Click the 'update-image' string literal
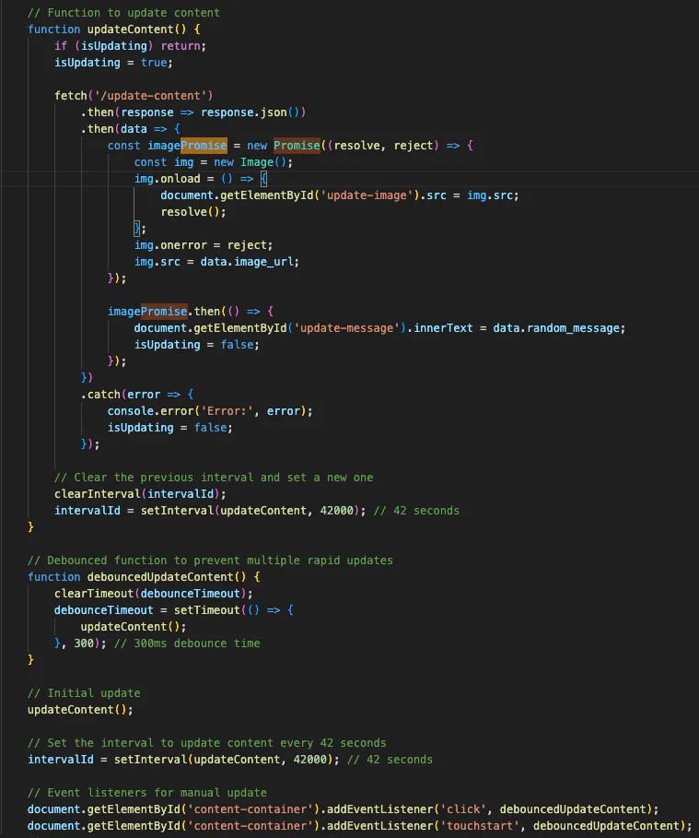 367,195
